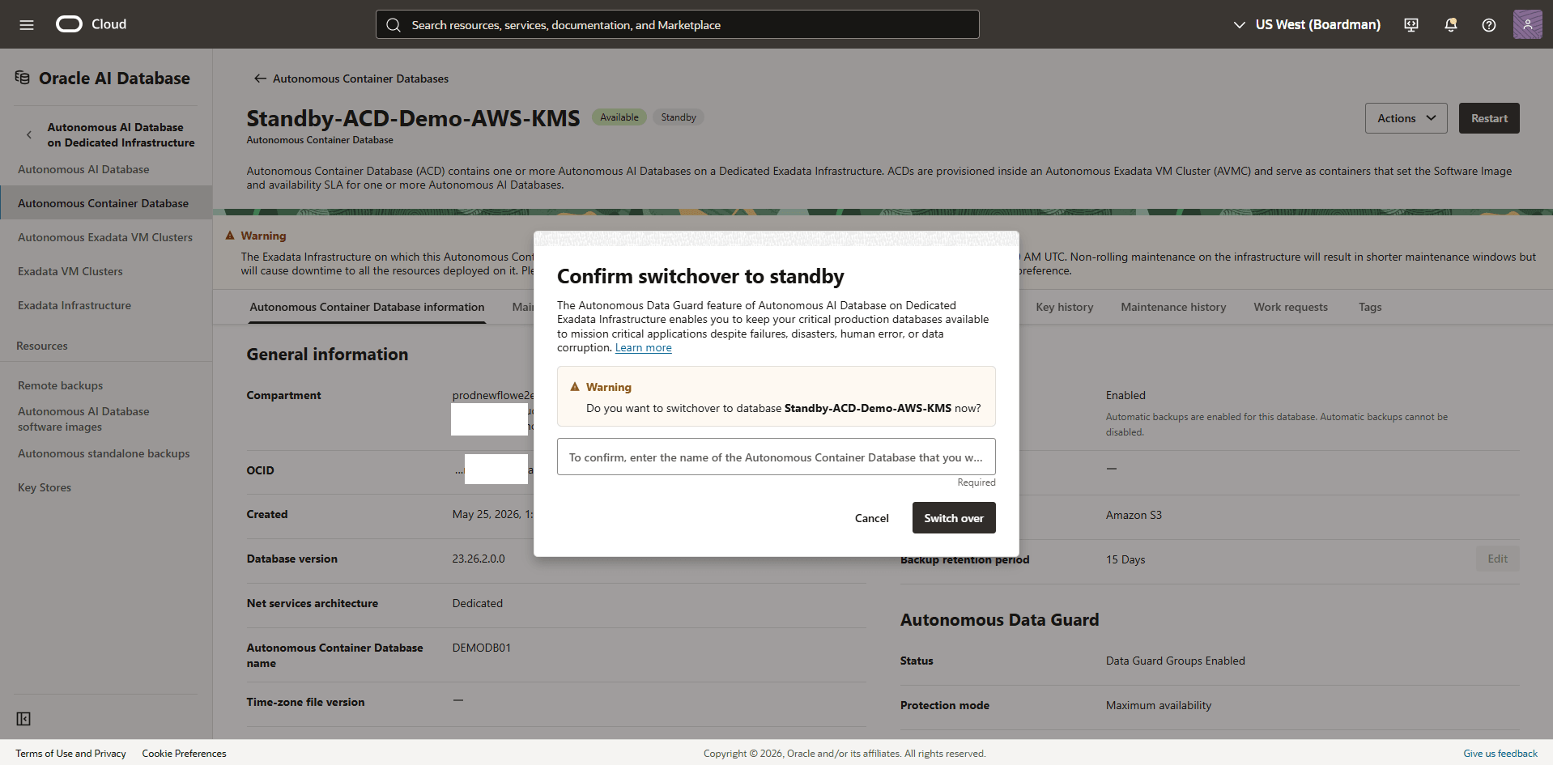
Task: Click Edit for backup retention period
Action: [1497, 559]
